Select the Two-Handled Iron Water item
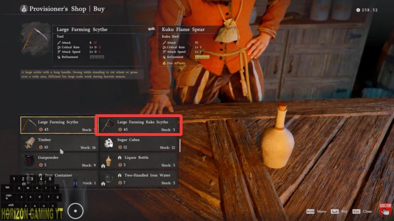 pyautogui.click(x=139, y=179)
